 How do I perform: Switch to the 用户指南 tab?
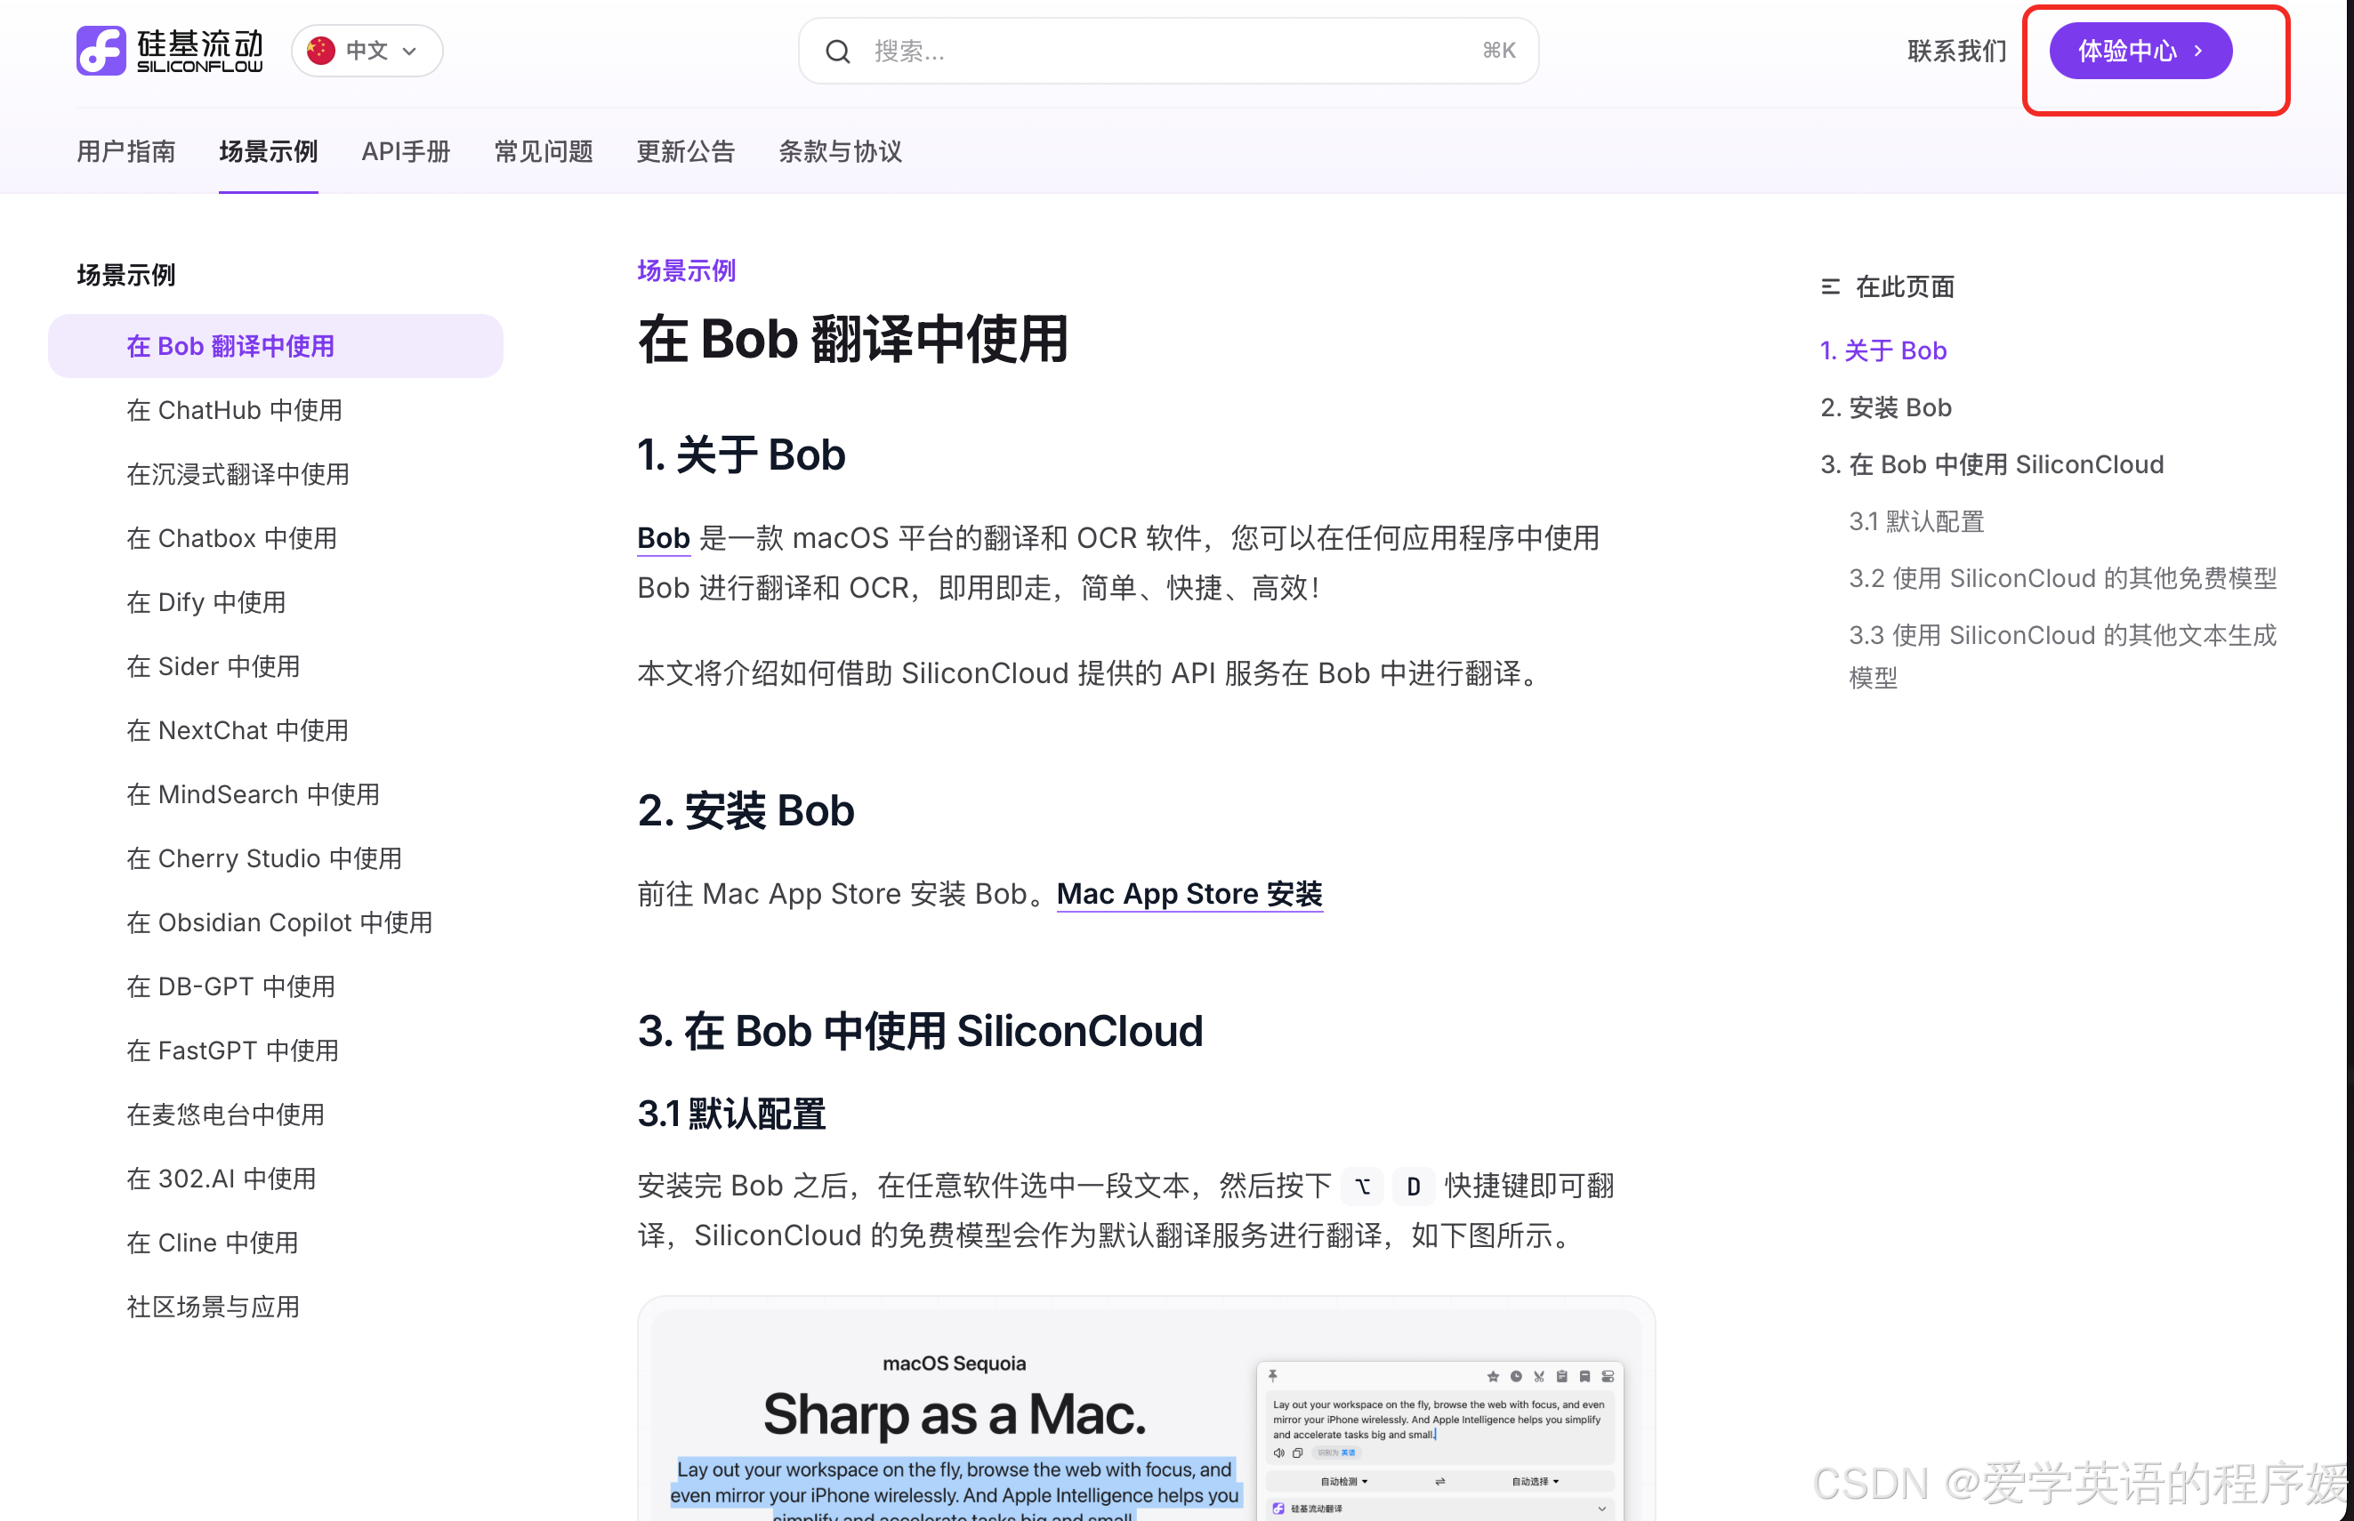[126, 151]
